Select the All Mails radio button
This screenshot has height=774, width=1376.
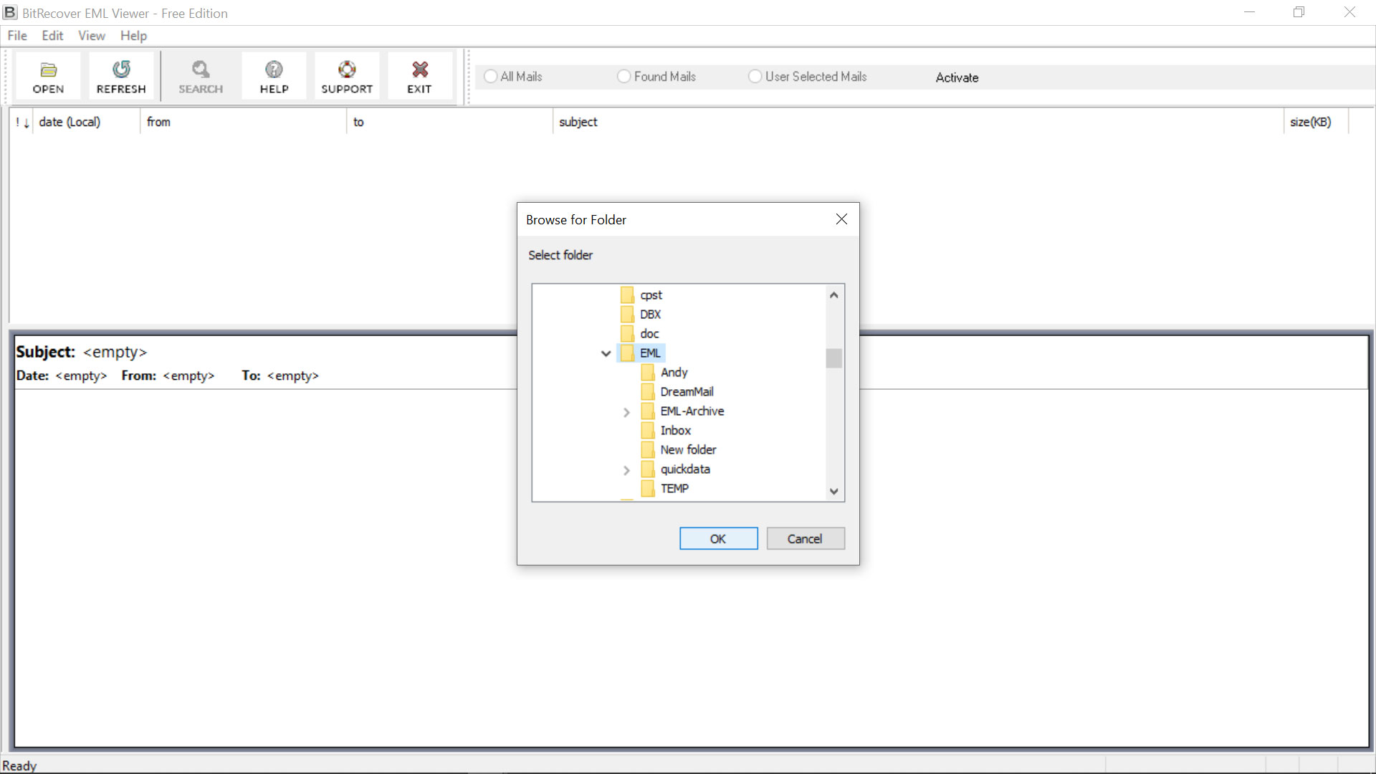click(x=491, y=77)
